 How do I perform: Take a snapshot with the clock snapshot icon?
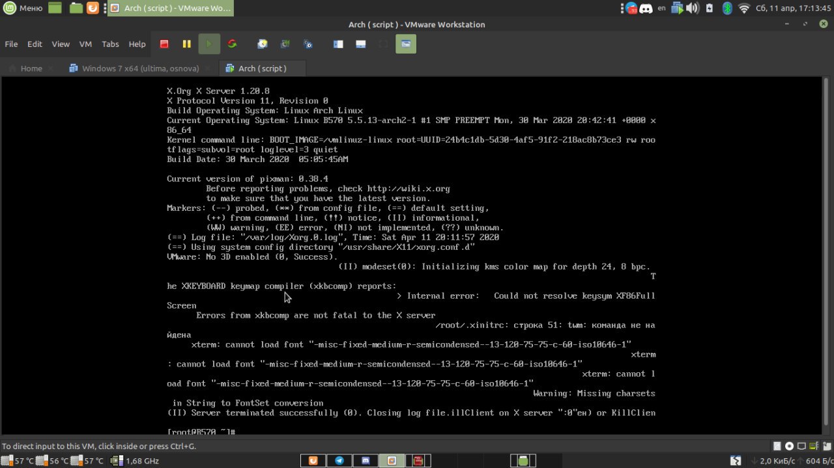(x=263, y=44)
